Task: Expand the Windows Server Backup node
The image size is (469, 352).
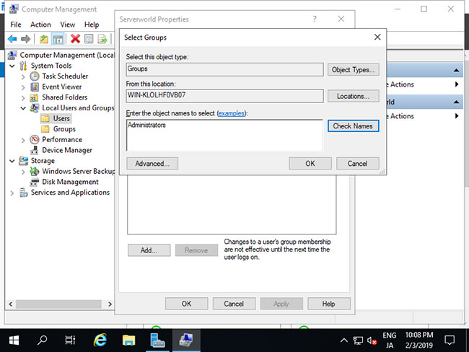Action: 23,172
